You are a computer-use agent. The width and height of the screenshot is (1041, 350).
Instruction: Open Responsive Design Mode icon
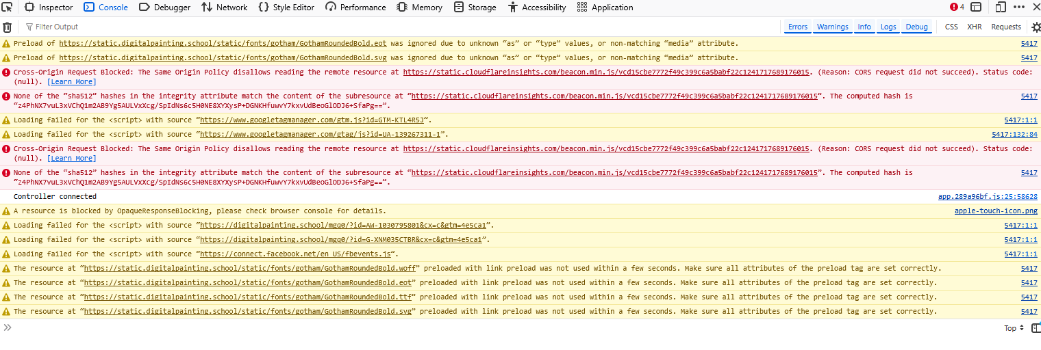click(1001, 8)
